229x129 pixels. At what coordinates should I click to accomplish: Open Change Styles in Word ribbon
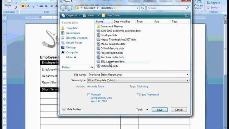tap(199, 5)
